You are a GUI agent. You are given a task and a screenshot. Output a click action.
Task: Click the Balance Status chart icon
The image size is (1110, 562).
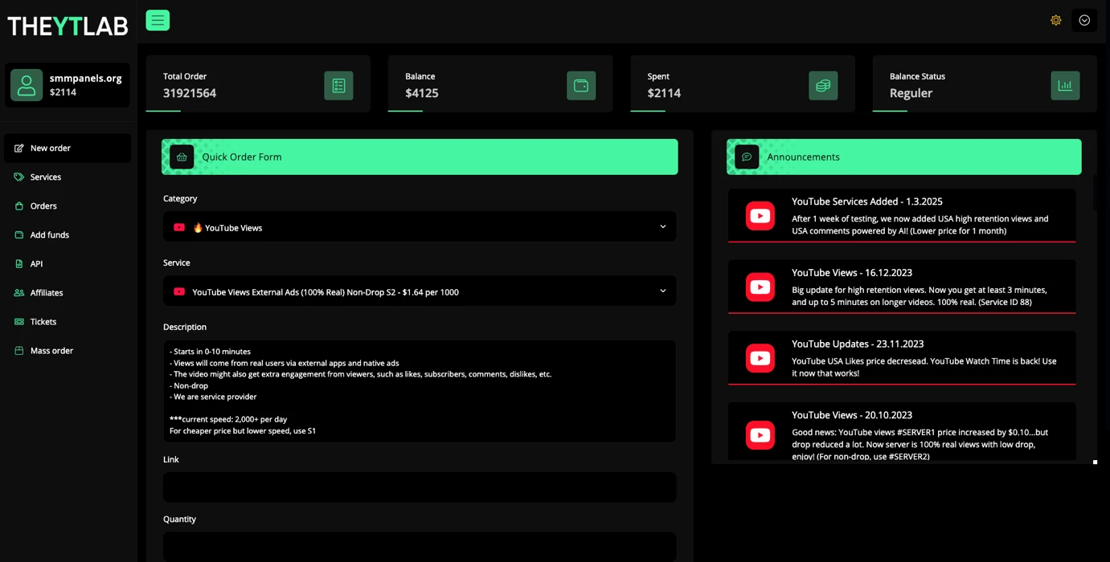click(1065, 86)
